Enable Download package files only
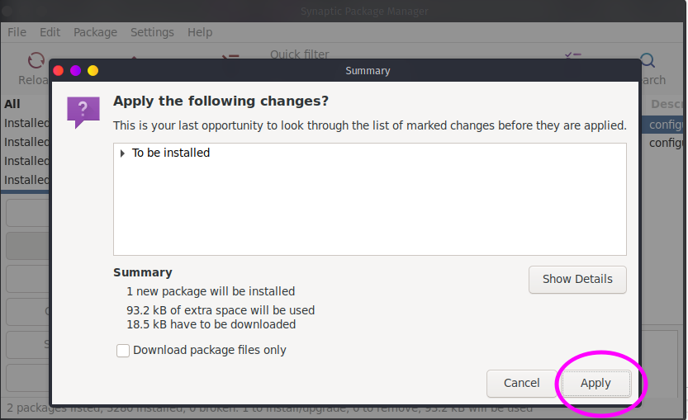688x420 pixels. [x=123, y=351]
